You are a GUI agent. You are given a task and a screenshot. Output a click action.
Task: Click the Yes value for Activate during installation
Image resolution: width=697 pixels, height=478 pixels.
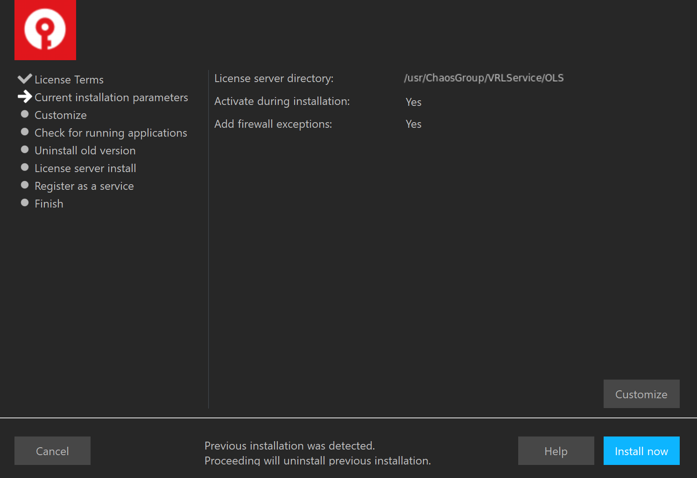pos(413,102)
